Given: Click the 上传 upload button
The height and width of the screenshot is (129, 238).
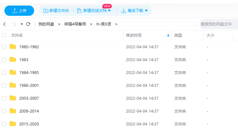Looking at the screenshot, I should (19, 11).
